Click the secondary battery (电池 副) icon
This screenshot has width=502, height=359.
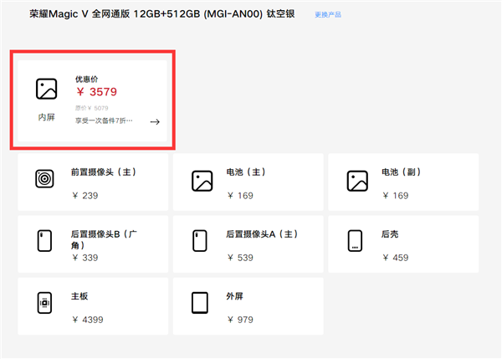[356, 180]
